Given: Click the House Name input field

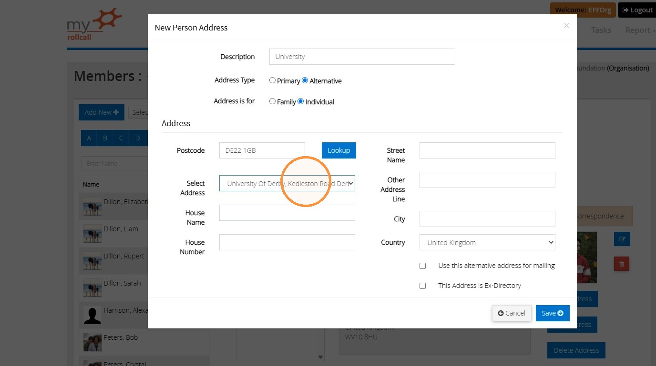Looking at the screenshot, I should pyautogui.click(x=287, y=213).
